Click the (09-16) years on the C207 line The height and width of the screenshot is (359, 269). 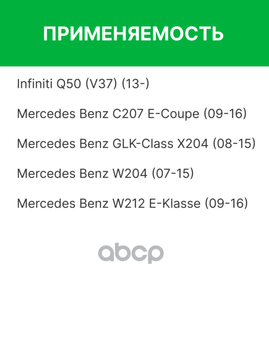225,114
